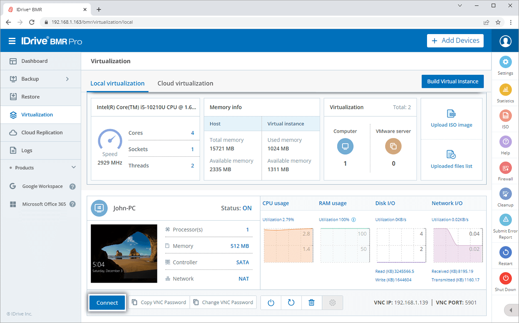The height and width of the screenshot is (323, 519).
Task: Switch to Cloud virtualization tab
Action: tap(185, 83)
